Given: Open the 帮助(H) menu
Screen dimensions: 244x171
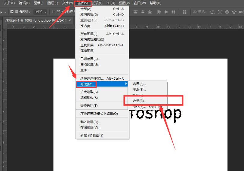Looking at the screenshot, I should [155, 3].
